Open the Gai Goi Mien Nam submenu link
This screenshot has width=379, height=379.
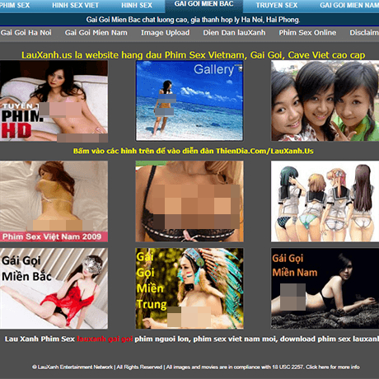pyautogui.click(x=96, y=33)
